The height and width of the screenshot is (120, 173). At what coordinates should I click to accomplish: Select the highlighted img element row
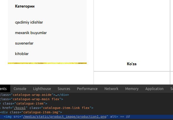point(86,117)
